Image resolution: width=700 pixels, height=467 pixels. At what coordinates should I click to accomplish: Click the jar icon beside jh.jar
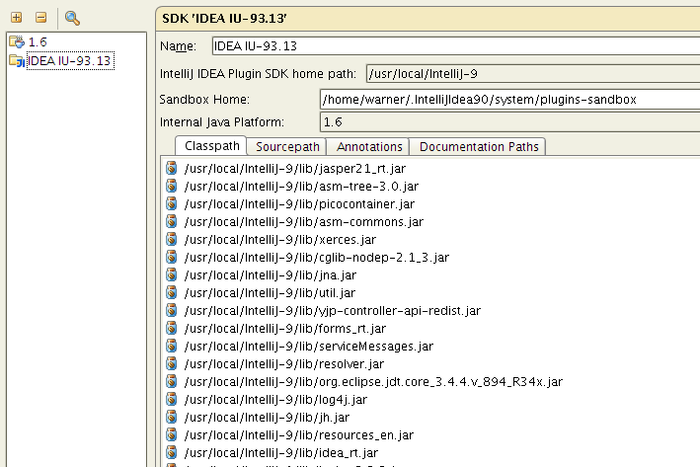[172, 417]
